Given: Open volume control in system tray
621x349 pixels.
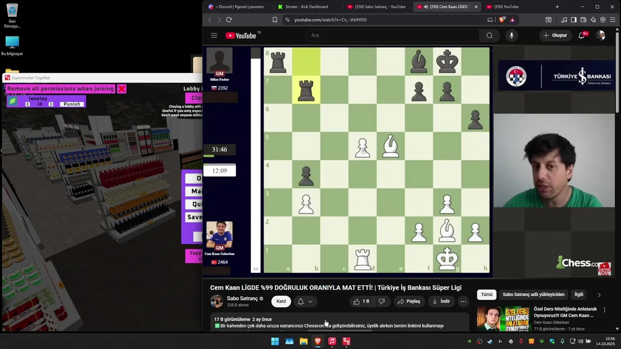Looking at the screenshot, I should (580, 342).
